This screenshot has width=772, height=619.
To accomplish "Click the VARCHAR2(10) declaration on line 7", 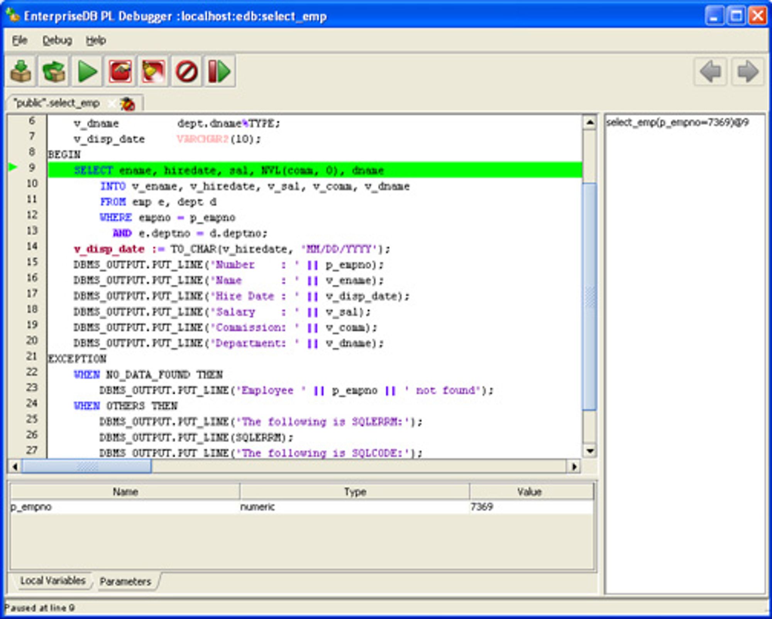I will click(x=218, y=139).
